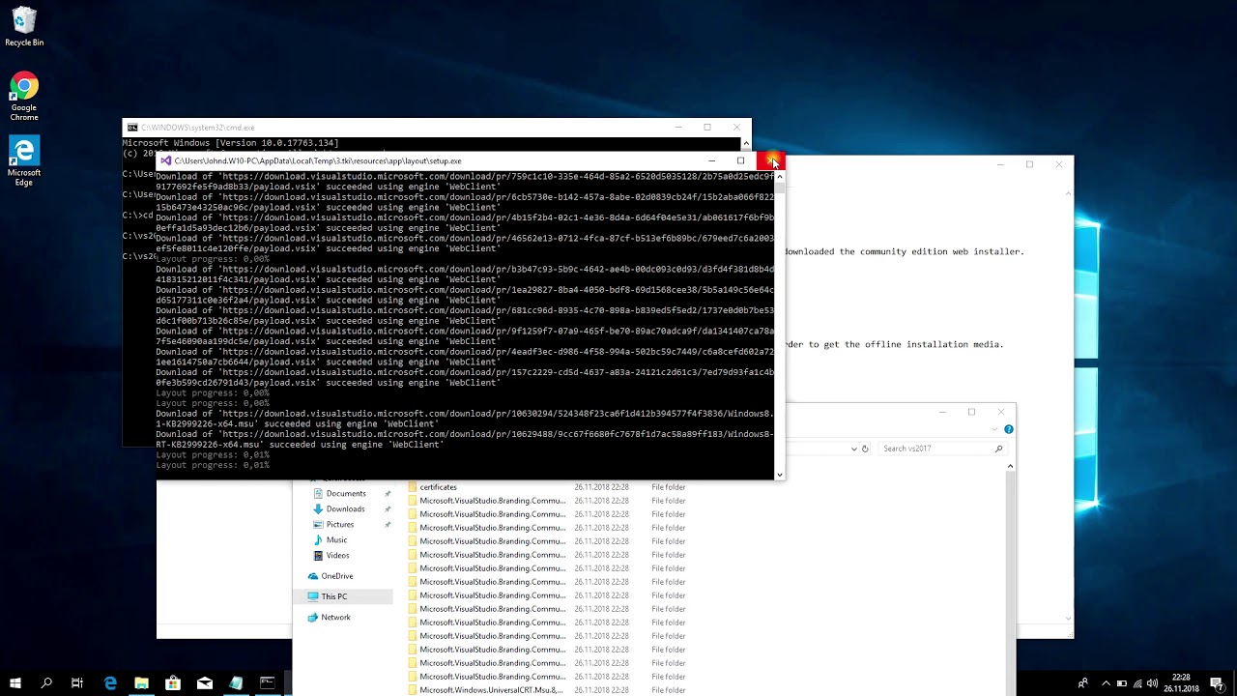Screen dimensions: 1237x696
Task: Open the People icon in the tray
Action: click(1082, 683)
